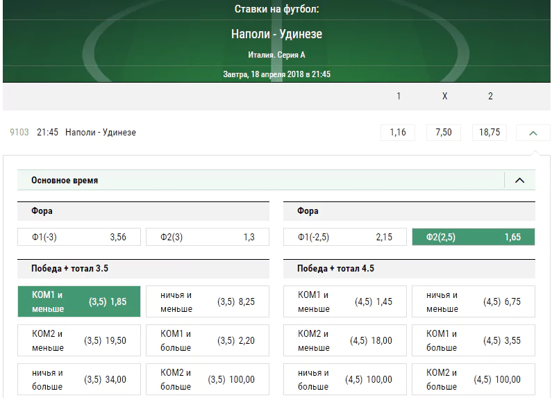Click the X column header

click(444, 96)
